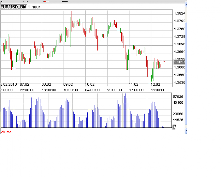Screen dimensions: 221x177
Task: Click the 1.3728 price axis label
Action: [179, 36]
